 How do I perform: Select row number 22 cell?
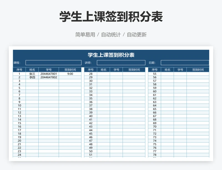tap(19, 148)
